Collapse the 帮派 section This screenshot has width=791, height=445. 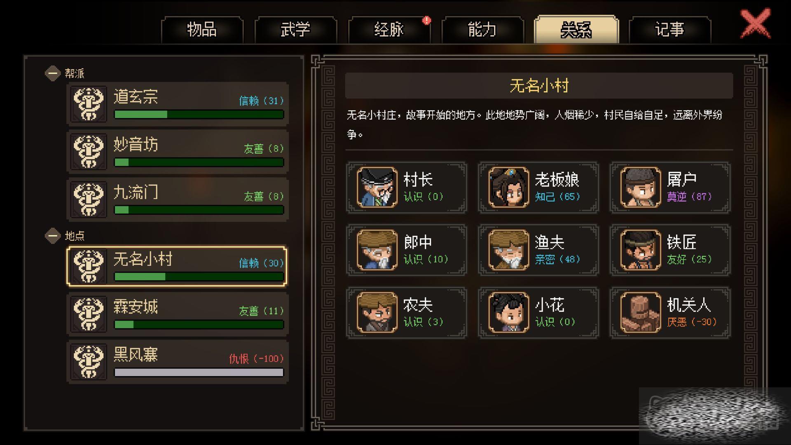click(53, 73)
